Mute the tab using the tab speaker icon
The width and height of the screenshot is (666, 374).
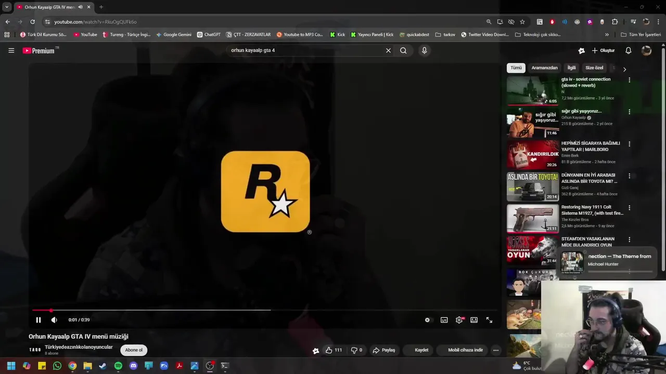tap(80, 7)
